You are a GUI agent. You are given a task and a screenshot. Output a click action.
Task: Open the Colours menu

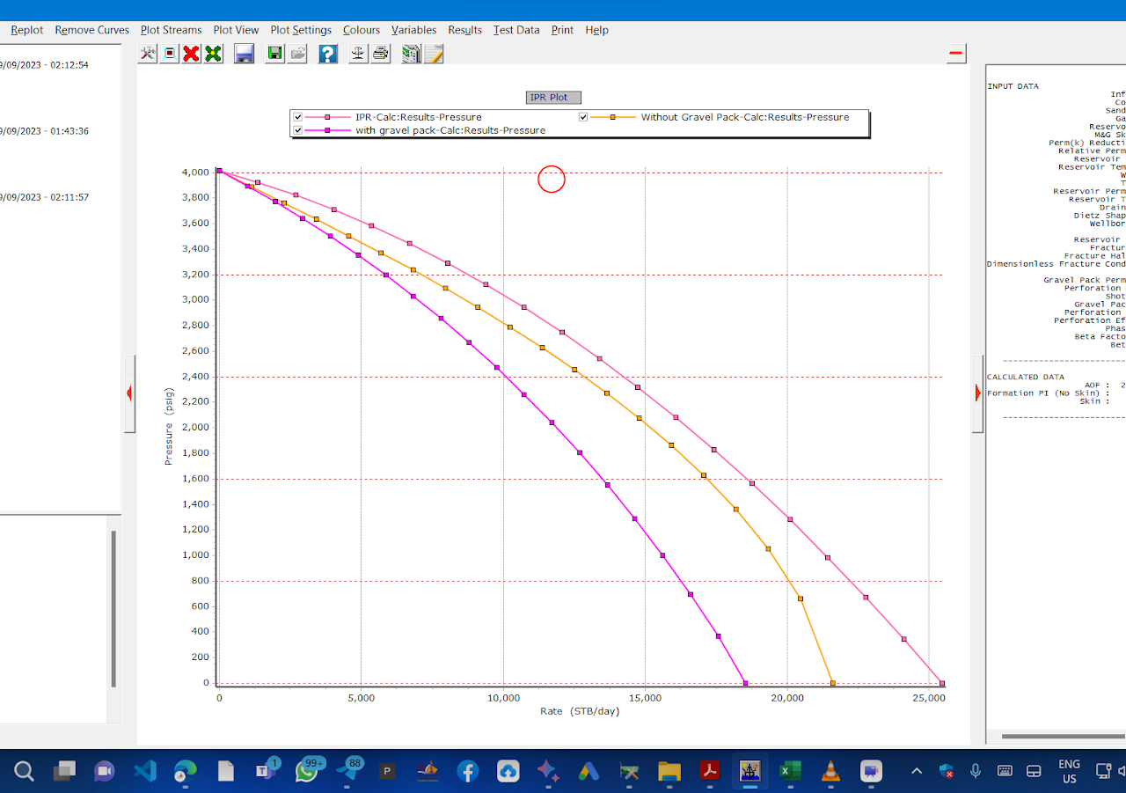362,30
